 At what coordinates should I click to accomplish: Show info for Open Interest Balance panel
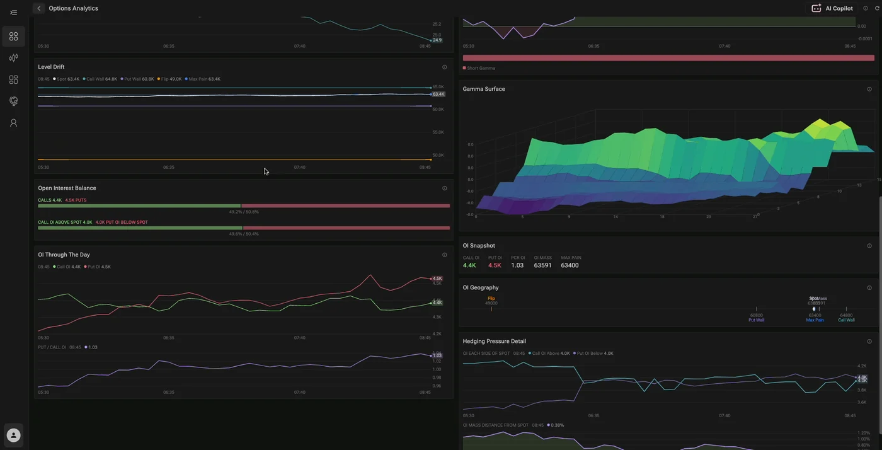coord(444,188)
